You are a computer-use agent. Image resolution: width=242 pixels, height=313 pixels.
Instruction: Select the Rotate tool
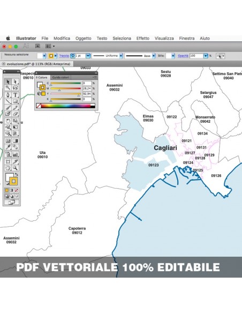8,121
